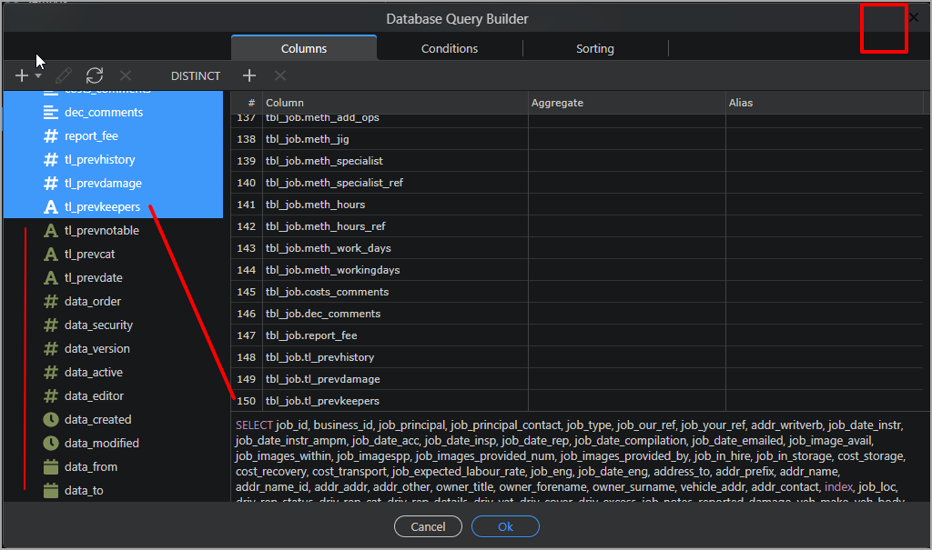Select the data_modified clock icon

(x=51, y=443)
